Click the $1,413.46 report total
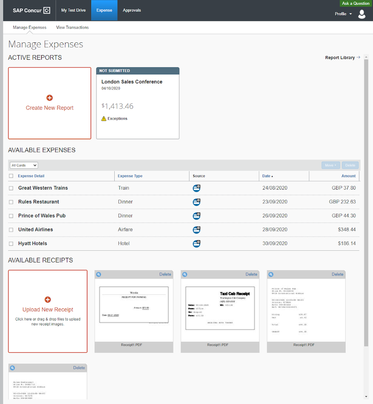Viewport: 373px width, 404px height. click(x=117, y=106)
